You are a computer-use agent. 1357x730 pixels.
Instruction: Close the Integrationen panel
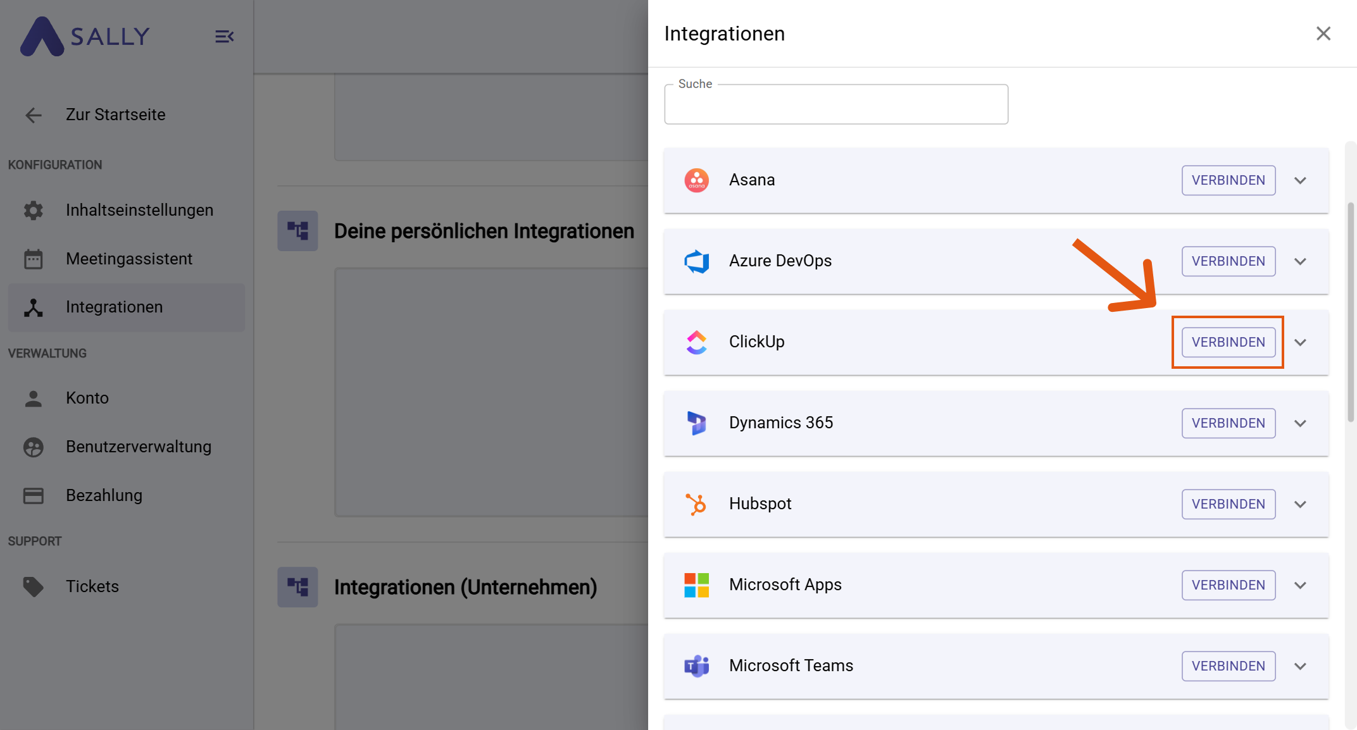[x=1323, y=34]
